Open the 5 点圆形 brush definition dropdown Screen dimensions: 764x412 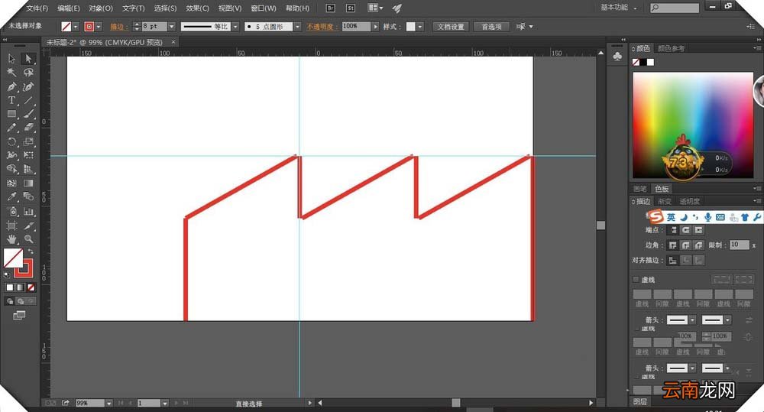pyautogui.click(x=297, y=27)
